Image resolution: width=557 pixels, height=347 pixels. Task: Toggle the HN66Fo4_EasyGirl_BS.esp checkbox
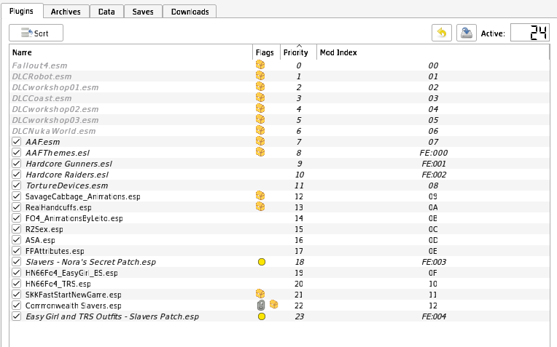16,273
